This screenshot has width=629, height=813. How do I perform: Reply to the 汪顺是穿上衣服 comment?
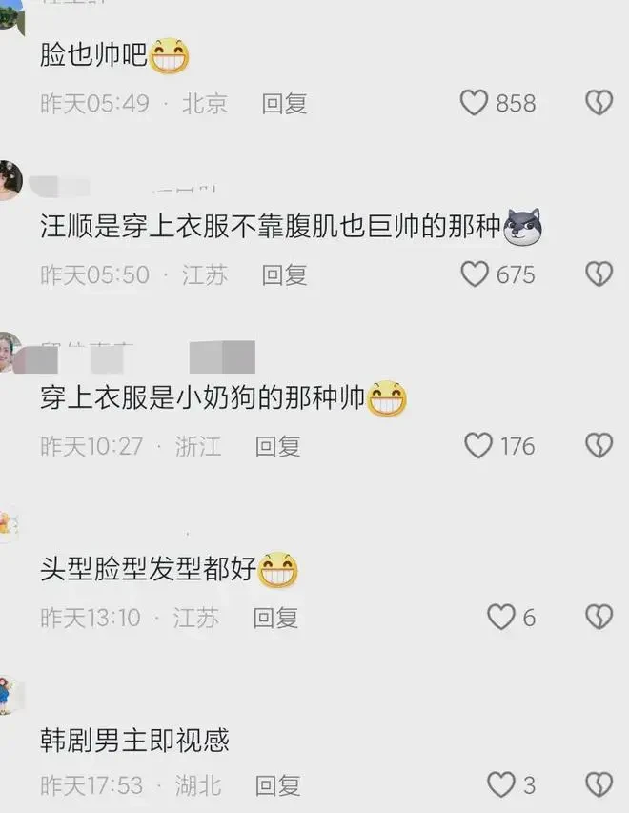point(284,275)
